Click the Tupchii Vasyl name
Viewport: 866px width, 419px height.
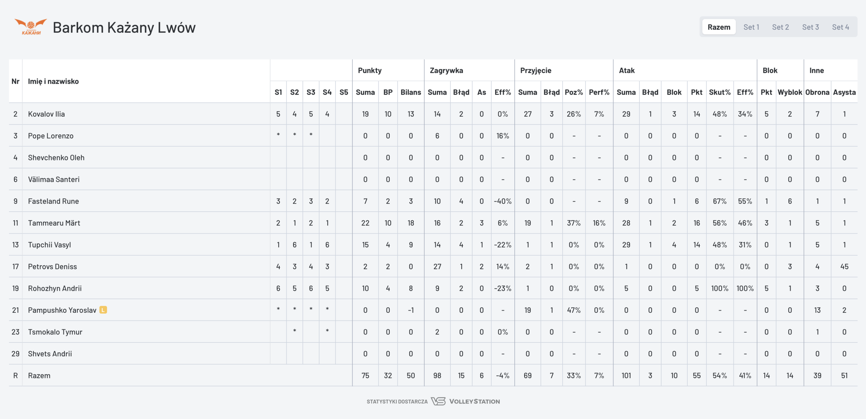click(x=49, y=245)
